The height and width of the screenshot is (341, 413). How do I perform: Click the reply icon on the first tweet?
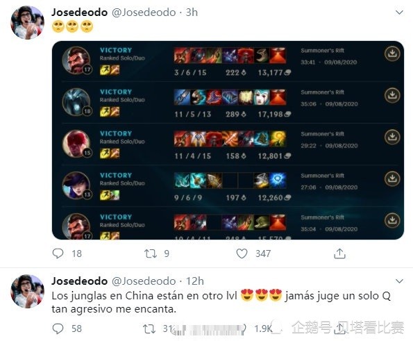58,253
